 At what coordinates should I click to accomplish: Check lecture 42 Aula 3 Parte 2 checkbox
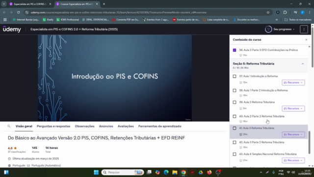(235, 142)
